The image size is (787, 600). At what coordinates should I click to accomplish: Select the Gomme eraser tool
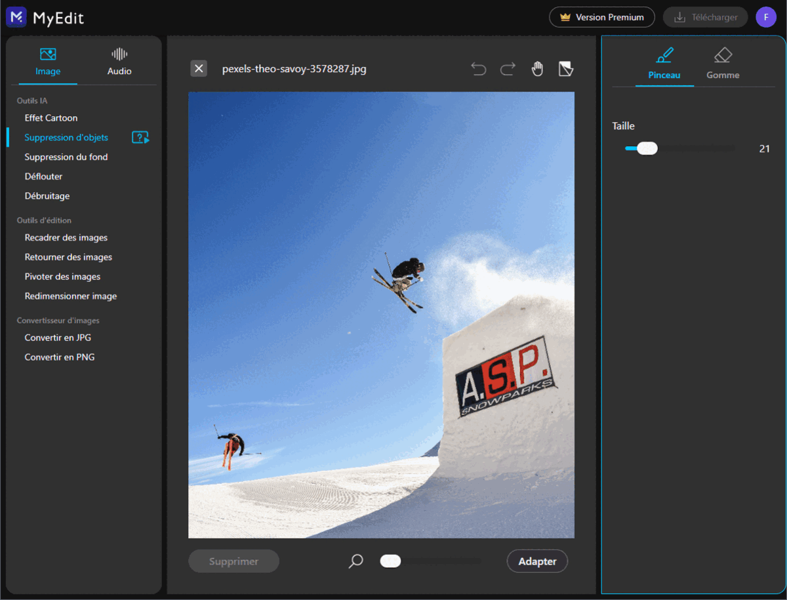pos(723,64)
